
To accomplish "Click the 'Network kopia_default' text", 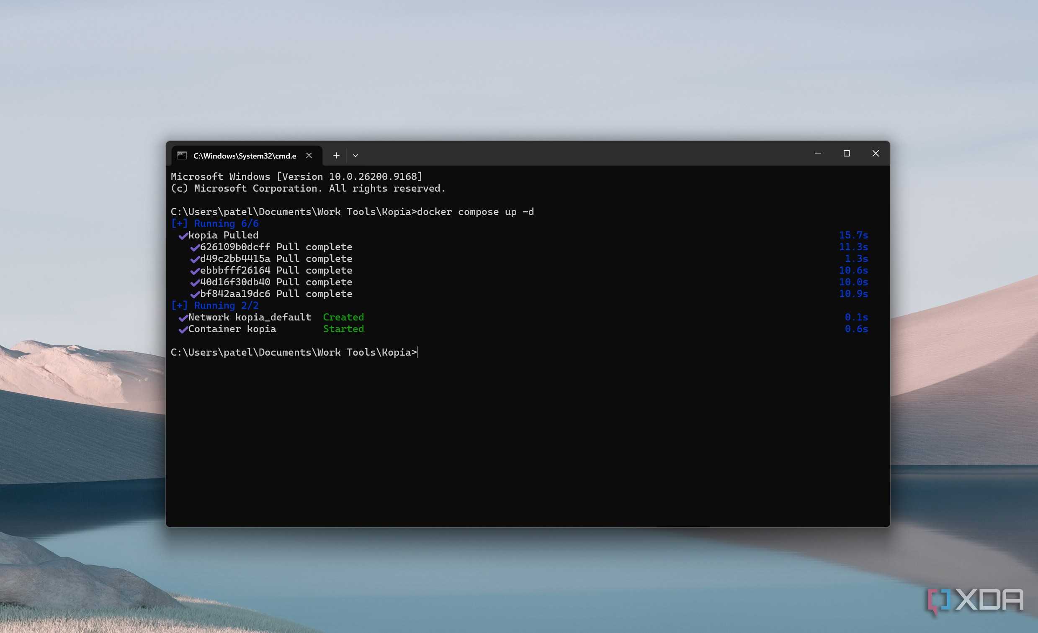I will pyautogui.click(x=250, y=318).
